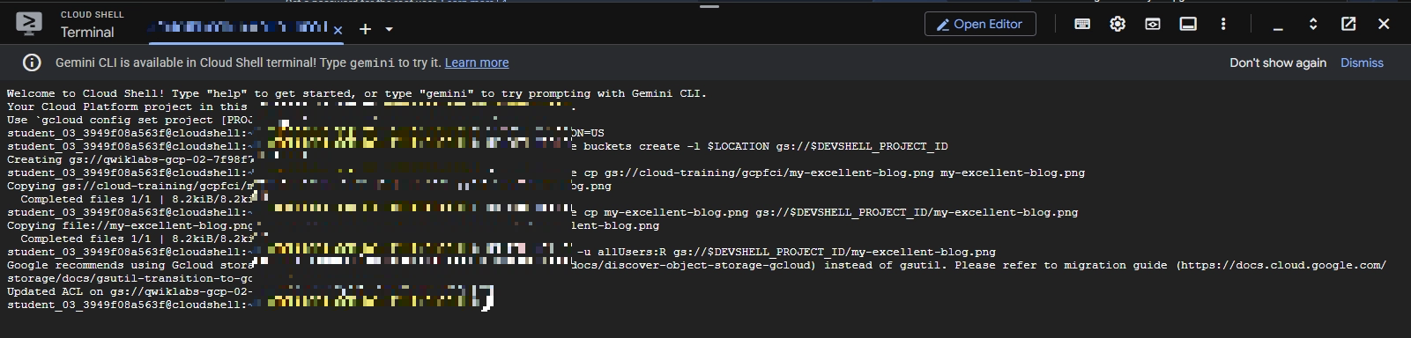Viewport: 1411px width, 338px height.
Task: Click the 'Updated ACL on gs://qwiklabs-gcp-02-' line
Action: [x=130, y=291]
